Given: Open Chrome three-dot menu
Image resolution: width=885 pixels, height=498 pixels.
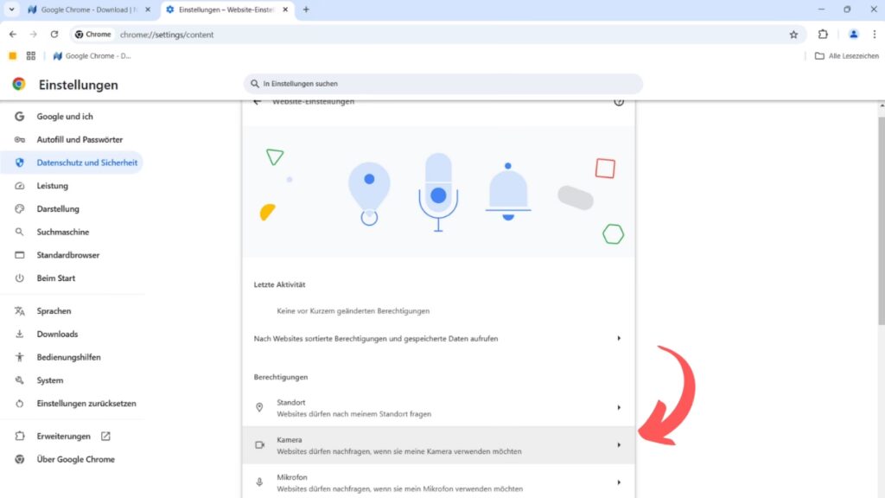Looking at the screenshot, I should click(x=874, y=35).
